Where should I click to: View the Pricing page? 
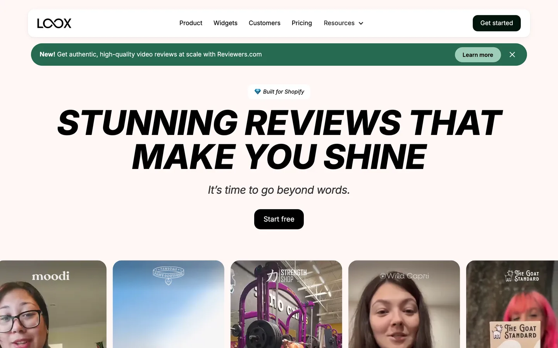pyautogui.click(x=302, y=23)
